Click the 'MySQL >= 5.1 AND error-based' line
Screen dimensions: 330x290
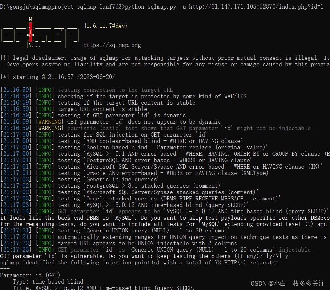coord(165,154)
